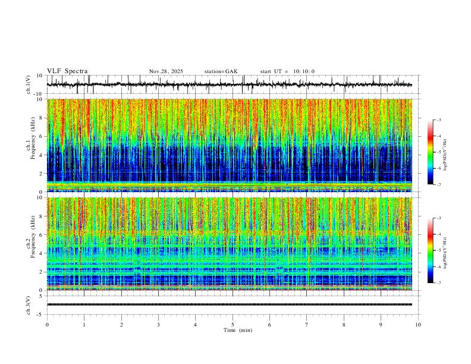
Task: Click time axis tick label "1"
Action: [84, 325]
